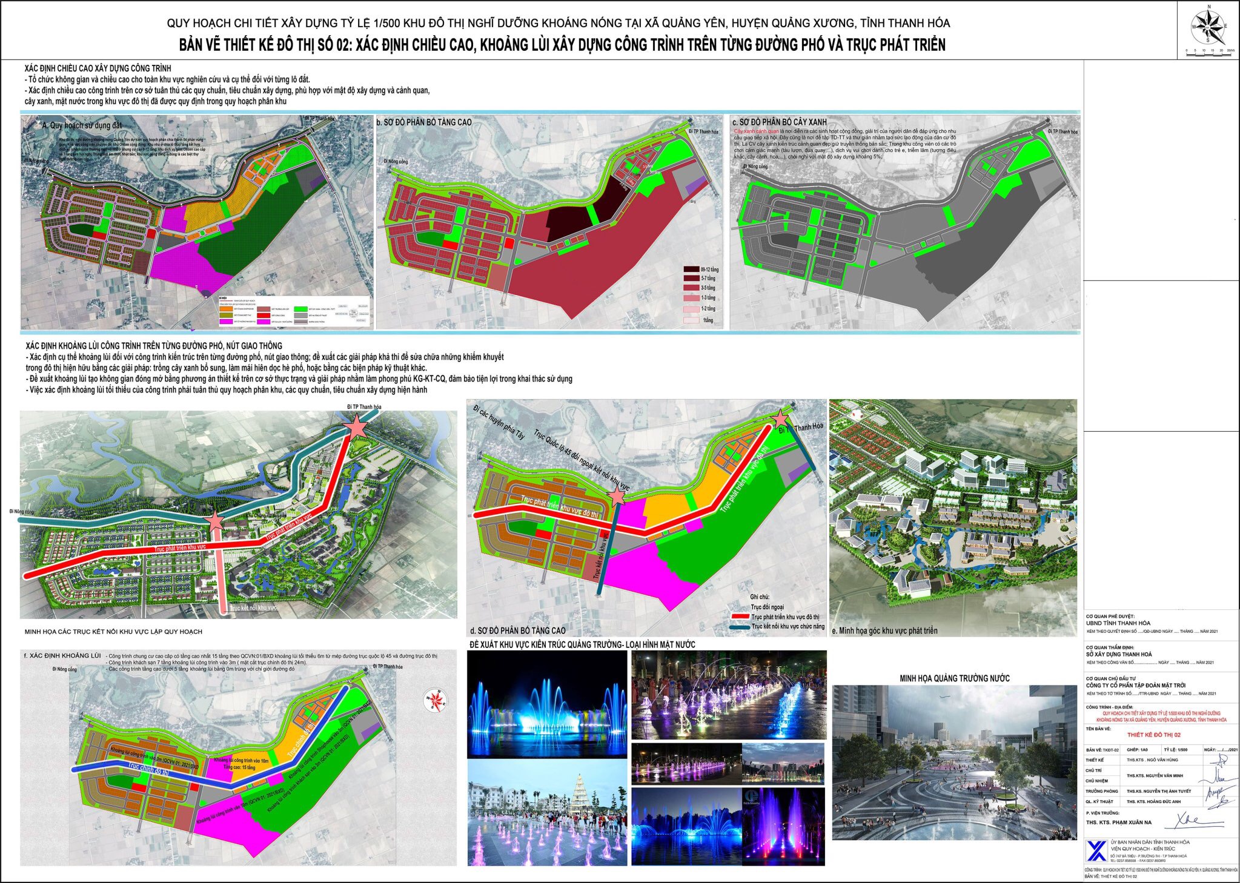Click the star marker at the north-east end of map d
The height and width of the screenshot is (883, 1240).
781,418
